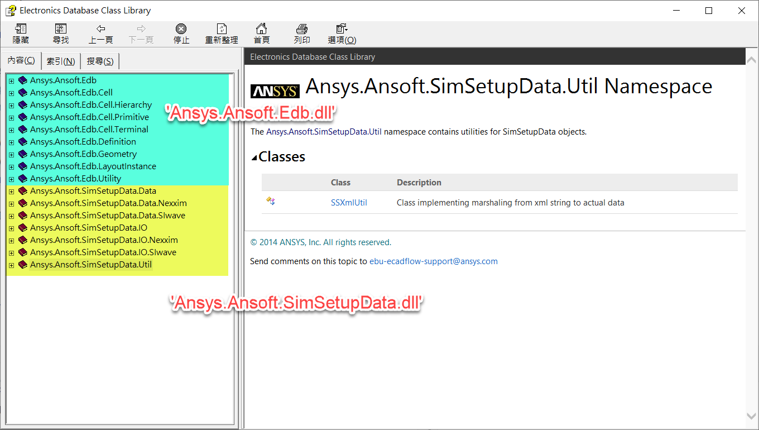Viewport: 759px width, 430px height.
Task: Click scroll up arrow of topic pane
Action: pyautogui.click(x=752, y=59)
